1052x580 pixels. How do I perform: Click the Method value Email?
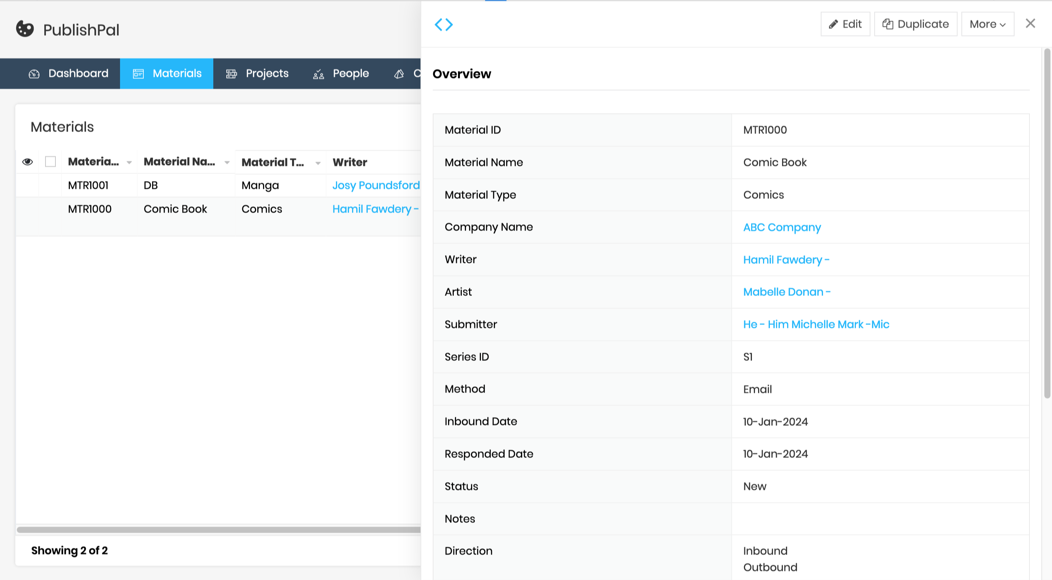(x=758, y=389)
